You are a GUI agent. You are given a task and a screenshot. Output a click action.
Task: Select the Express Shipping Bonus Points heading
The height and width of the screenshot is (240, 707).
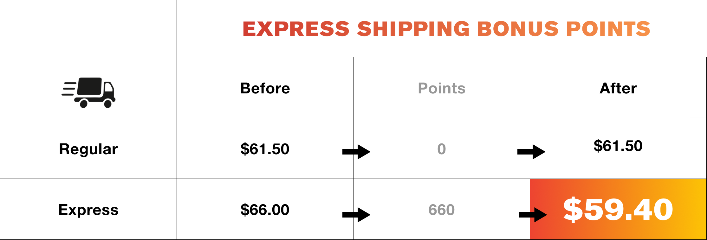pyautogui.click(x=446, y=29)
